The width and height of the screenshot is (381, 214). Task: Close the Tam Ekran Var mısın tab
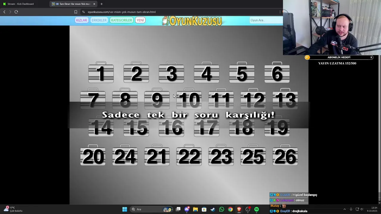click(94, 4)
